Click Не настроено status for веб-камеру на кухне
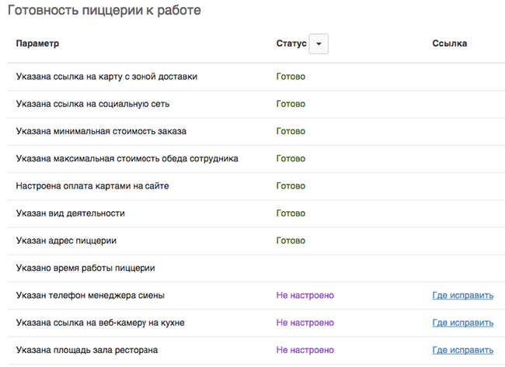 (x=305, y=323)
